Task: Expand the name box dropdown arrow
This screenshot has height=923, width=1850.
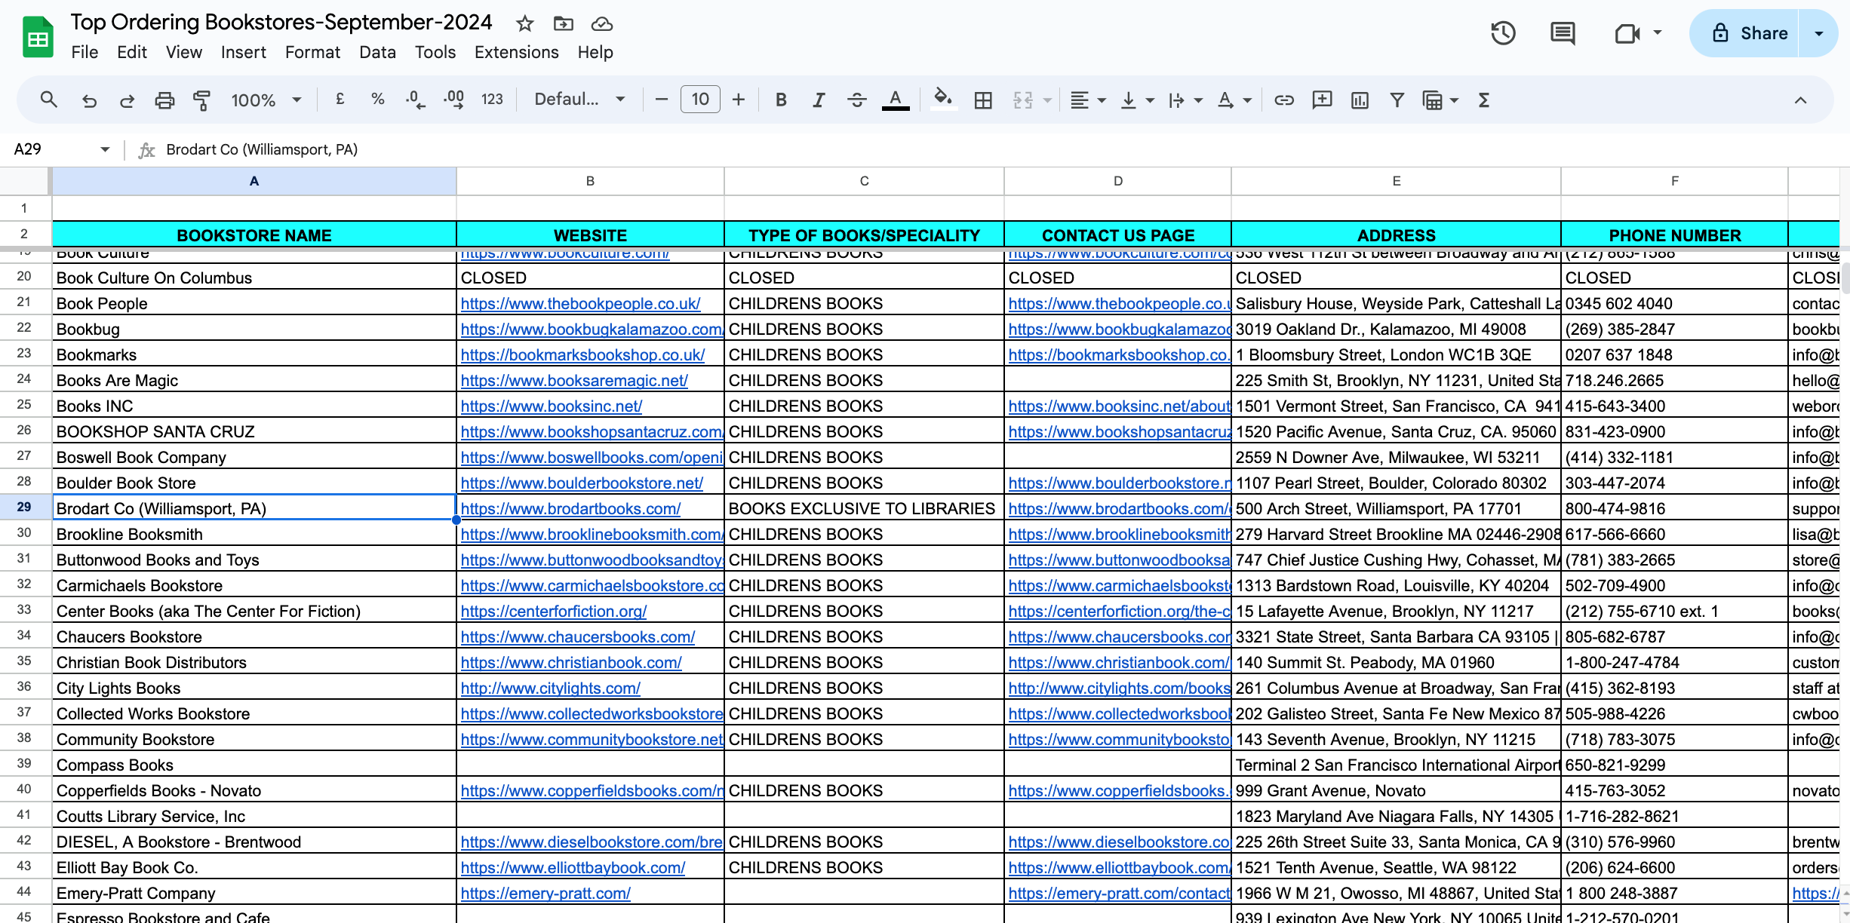Action: (105, 149)
